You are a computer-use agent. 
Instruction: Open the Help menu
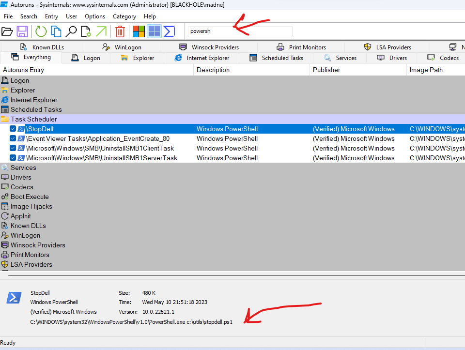(x=150, y=16)
